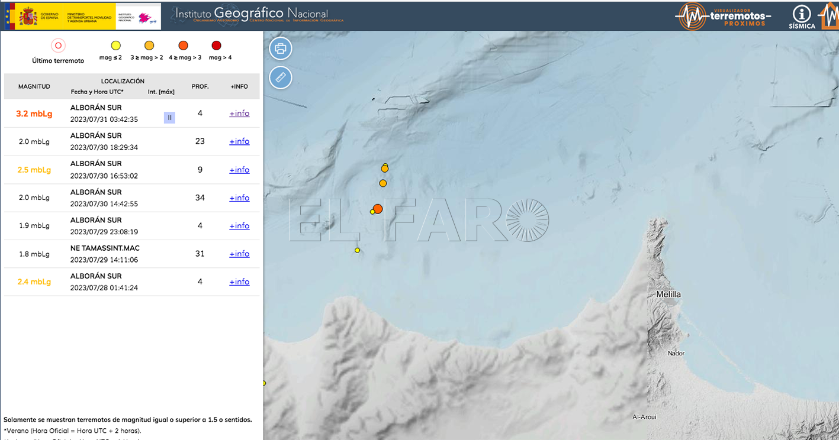Click the LOCALIZACIÓN column header
This screenshot has width=839, height=440.
tap(123, 80)
